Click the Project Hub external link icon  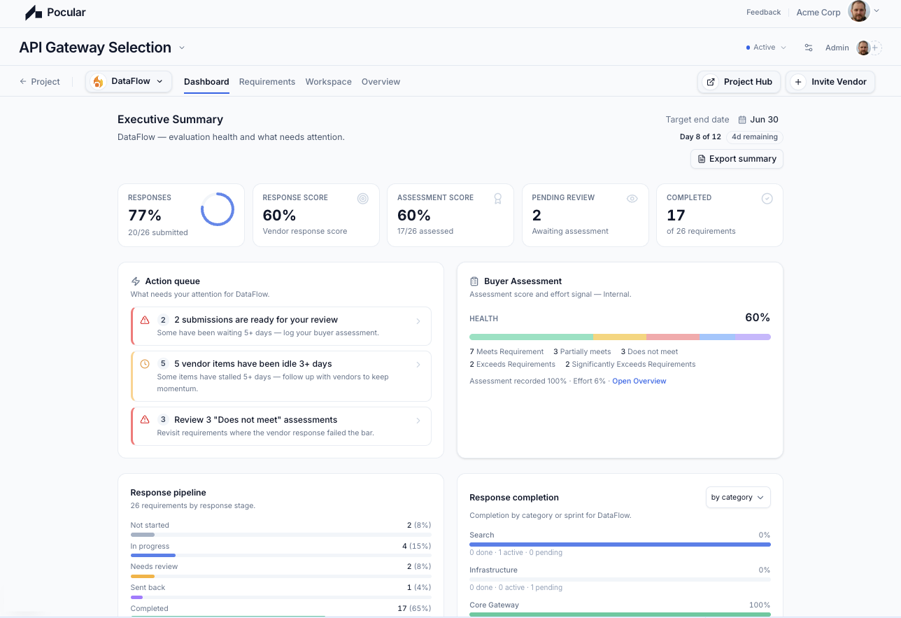[711, 82]
